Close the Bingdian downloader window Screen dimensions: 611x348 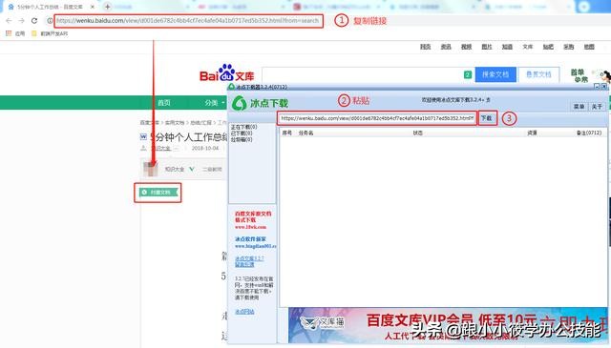tap(604, 86)
